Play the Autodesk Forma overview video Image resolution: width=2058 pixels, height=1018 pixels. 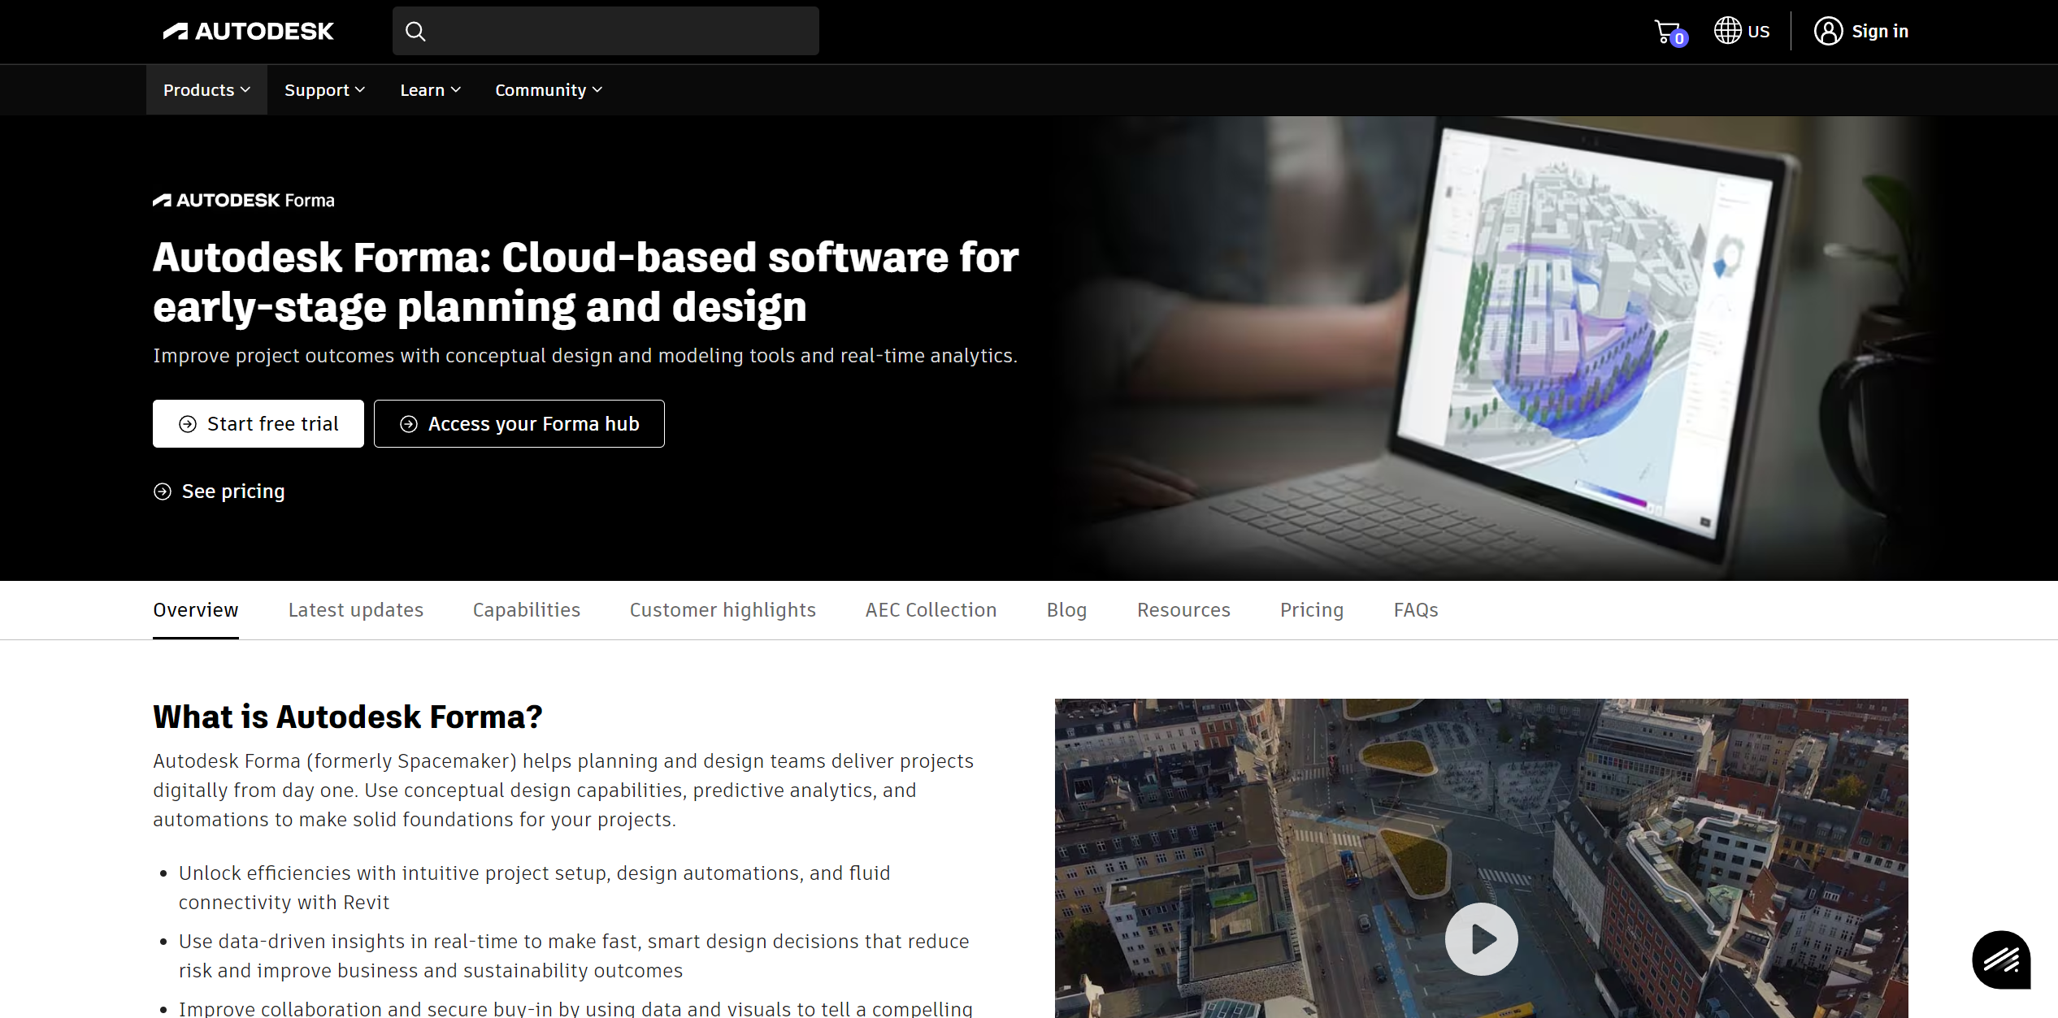coord(1481,938)
